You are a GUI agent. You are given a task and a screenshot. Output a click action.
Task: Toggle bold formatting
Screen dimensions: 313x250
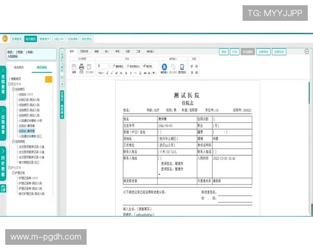[x=126, y=73]
